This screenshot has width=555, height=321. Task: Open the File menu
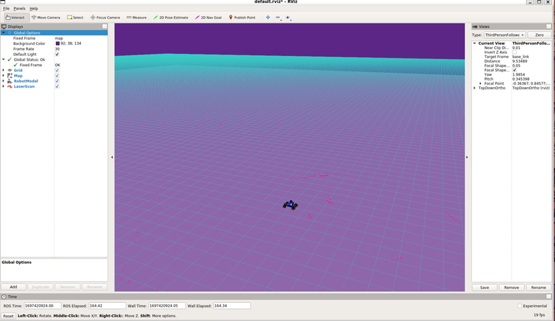pos(6,8)
